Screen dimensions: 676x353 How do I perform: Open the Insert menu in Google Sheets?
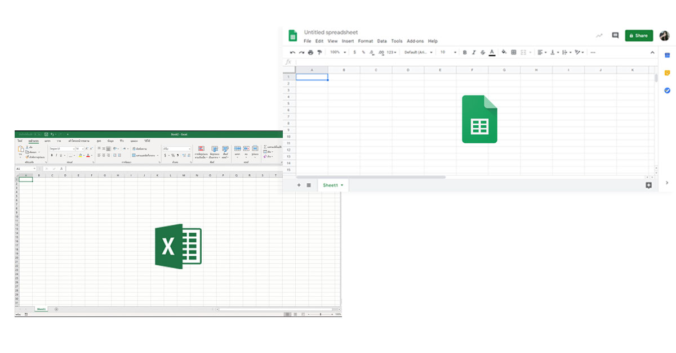click(x=348, y=41)
